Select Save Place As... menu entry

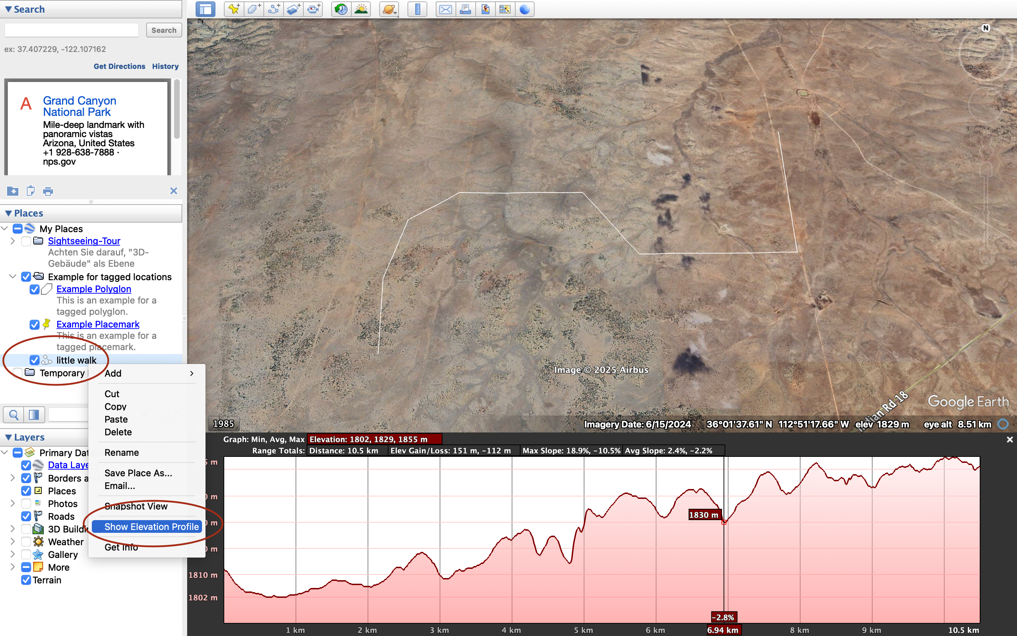click(x=138, y=473)
